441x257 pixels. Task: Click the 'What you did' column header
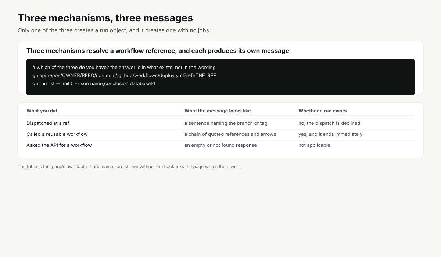tap(42, 111)
